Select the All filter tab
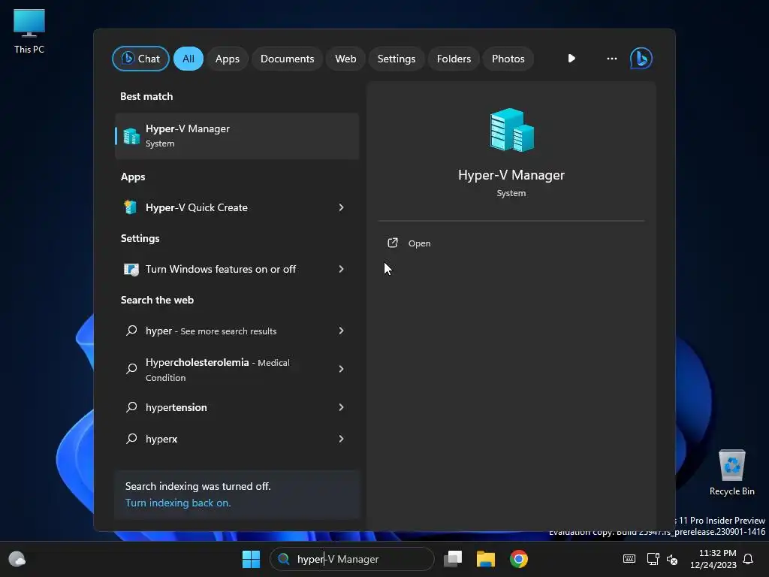This screenshot has width=769, height=577. coord(188,59)
